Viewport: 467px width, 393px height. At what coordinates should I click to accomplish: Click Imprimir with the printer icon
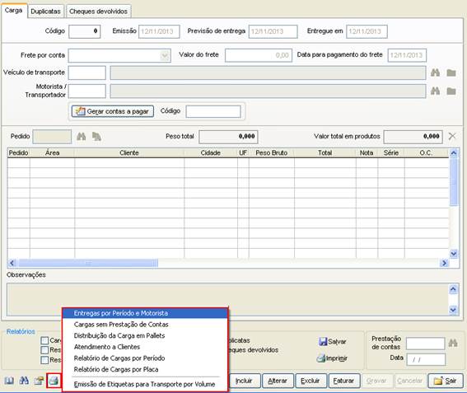click(332, 358)
